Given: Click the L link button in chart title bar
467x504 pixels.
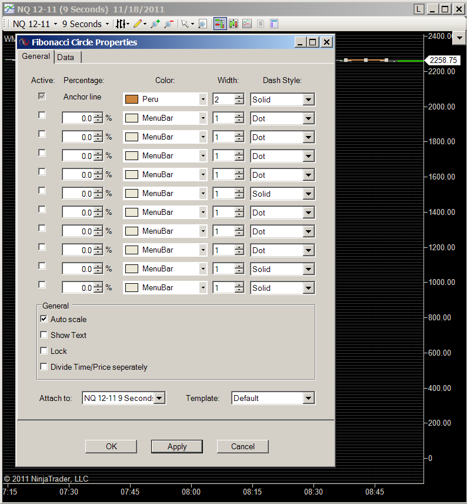Looking at the screenshot, I should point(419,9).
